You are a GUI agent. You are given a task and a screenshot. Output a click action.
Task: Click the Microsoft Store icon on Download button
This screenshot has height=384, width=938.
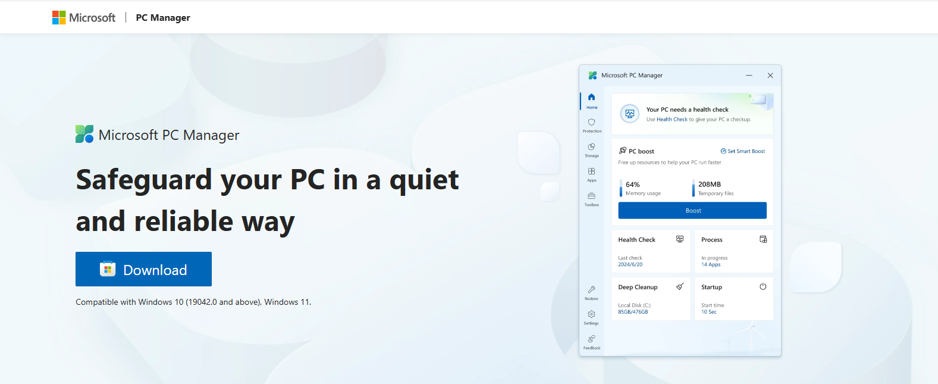pos(108,269)
